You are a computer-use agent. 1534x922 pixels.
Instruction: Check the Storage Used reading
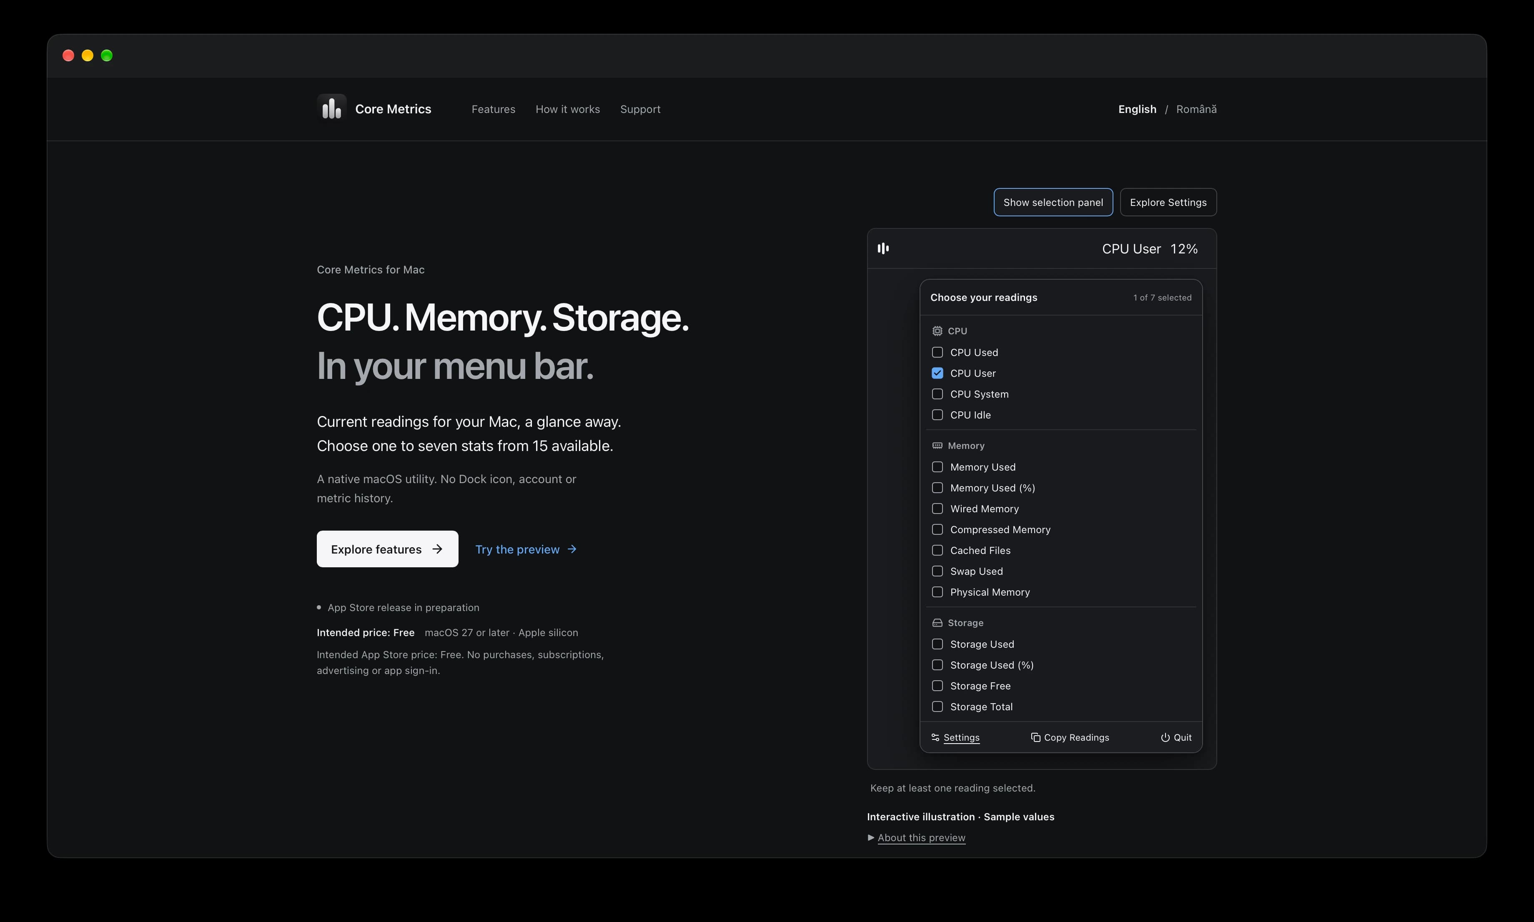point(937,644)
